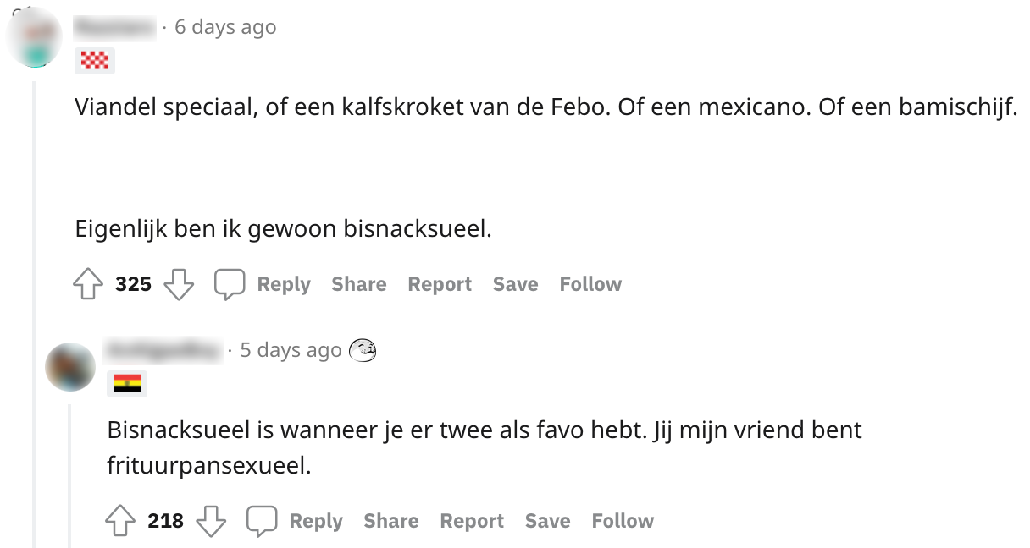Collapse nested reply via its thread line
This screenshot has height=548, width=1030.
pos(70,474)
